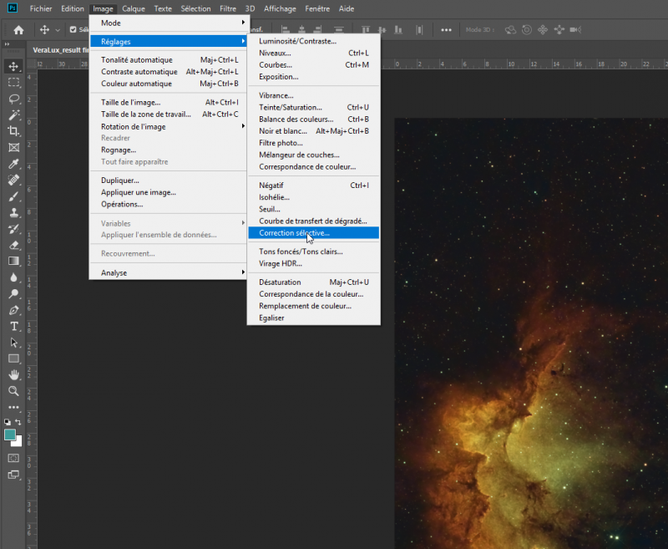This screenshot has height=549, width=668.
Task: Select the Hand tool
Action: (x=13, y=374)
